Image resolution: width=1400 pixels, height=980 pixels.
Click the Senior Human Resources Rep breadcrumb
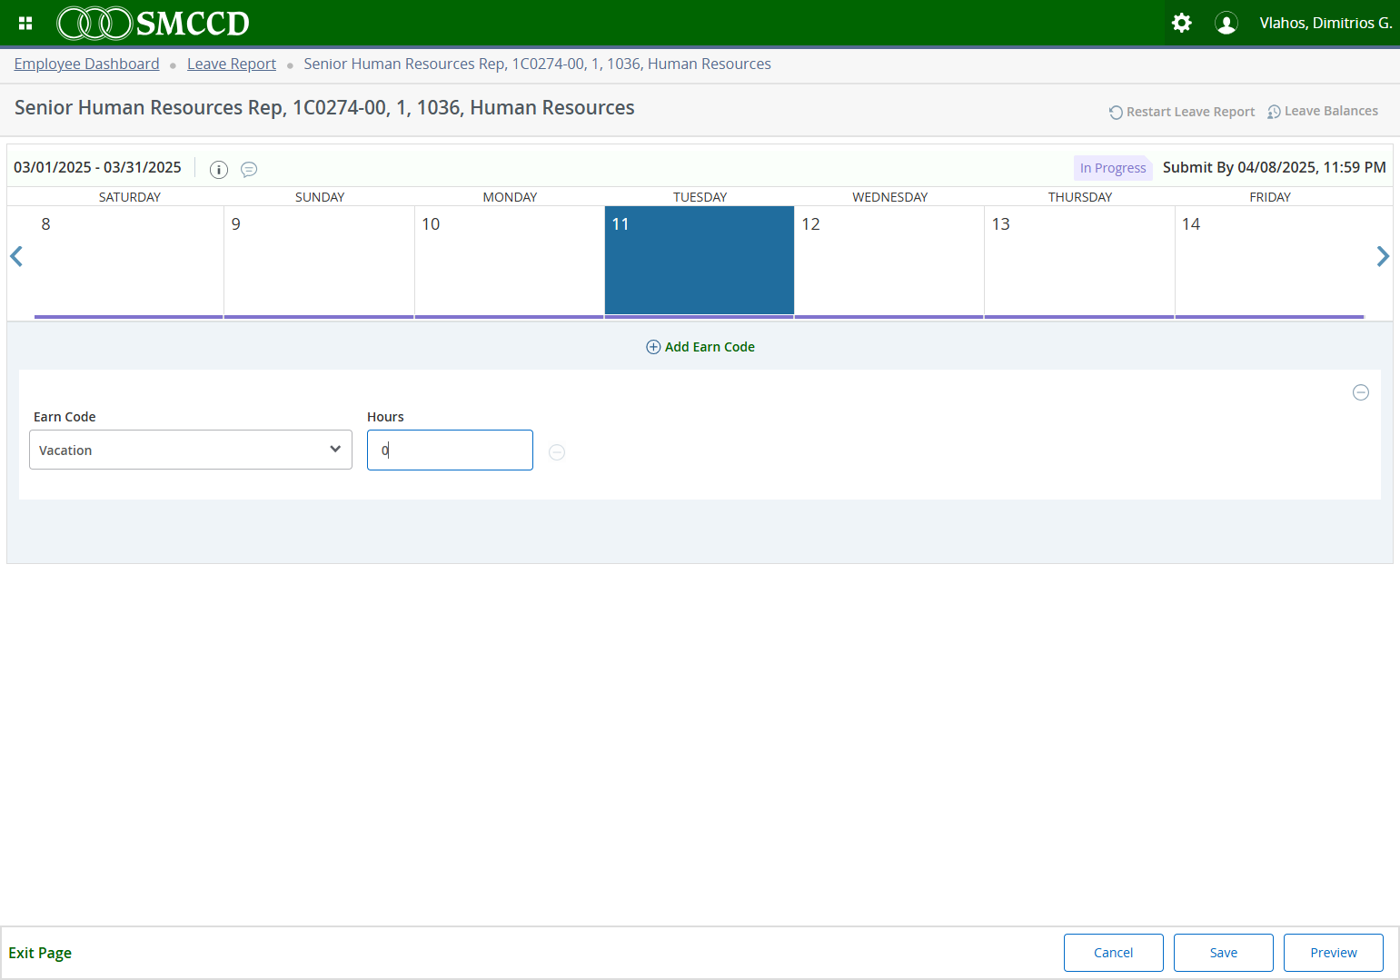pos(537,64)
